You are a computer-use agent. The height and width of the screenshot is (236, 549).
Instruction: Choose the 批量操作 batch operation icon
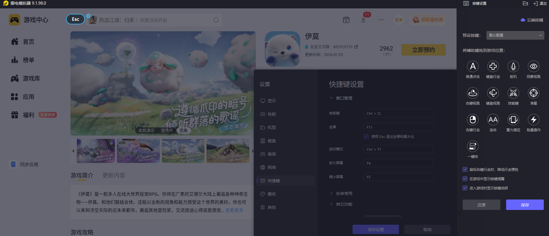click(534, 120)
